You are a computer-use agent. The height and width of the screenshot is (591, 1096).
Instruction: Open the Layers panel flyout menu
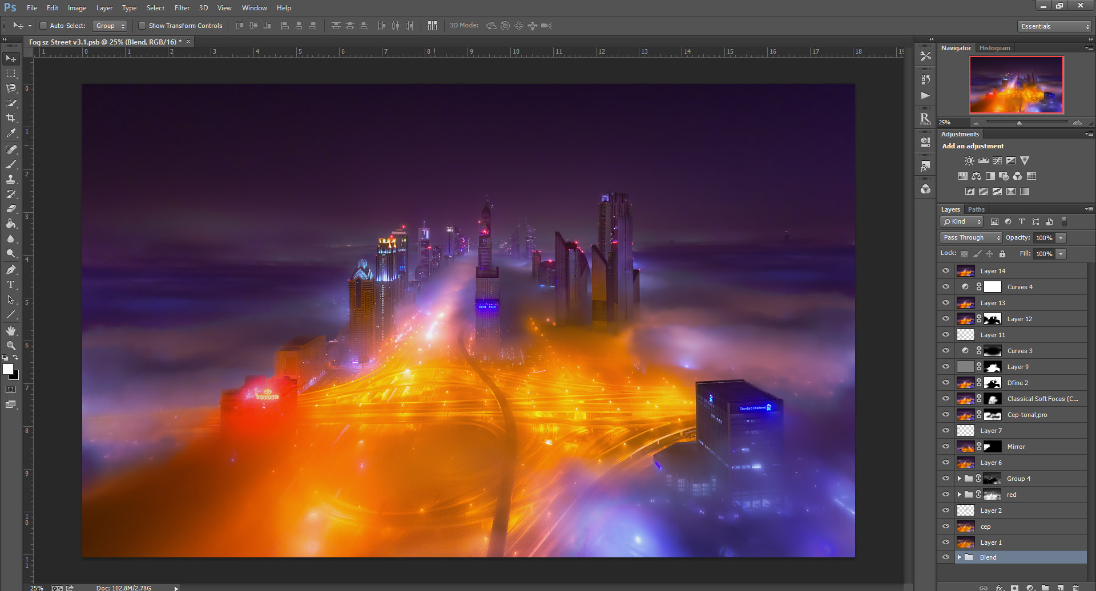point(1089,209)
